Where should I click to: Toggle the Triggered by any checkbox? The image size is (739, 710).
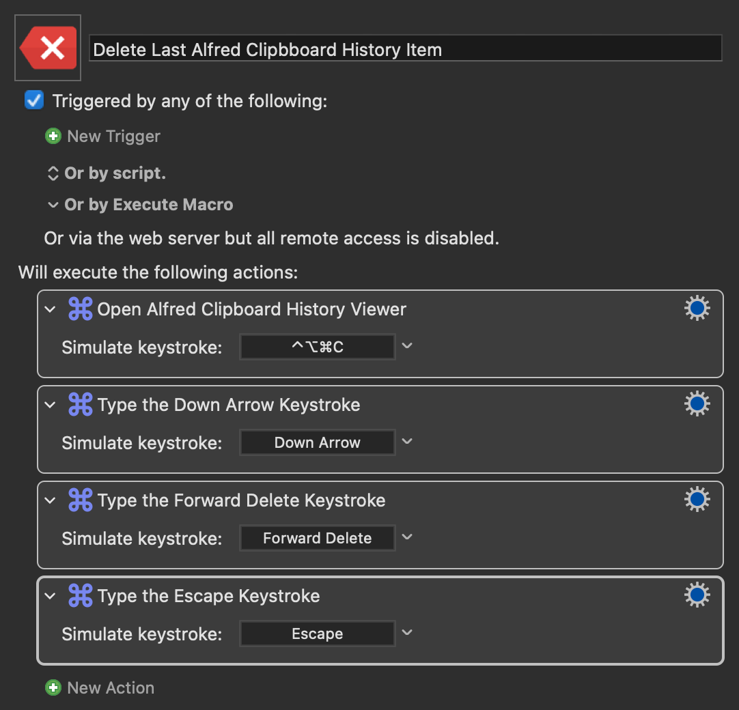[x=34, y=100]
